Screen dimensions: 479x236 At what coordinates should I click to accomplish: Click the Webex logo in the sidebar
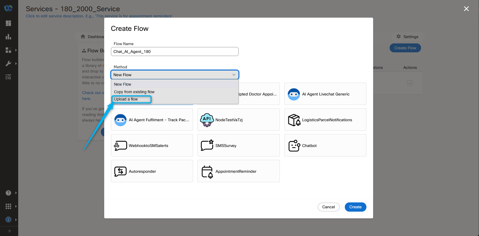point(8,8)
